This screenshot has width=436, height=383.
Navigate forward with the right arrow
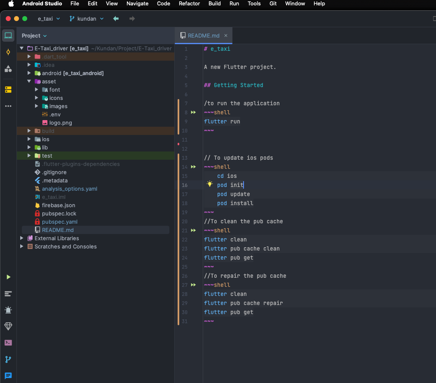pyautogui.click(x=132, y=19)
